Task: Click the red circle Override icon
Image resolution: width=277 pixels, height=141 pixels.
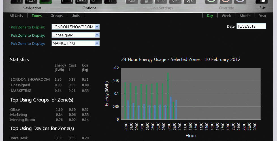Action: (x=225, y=2)
